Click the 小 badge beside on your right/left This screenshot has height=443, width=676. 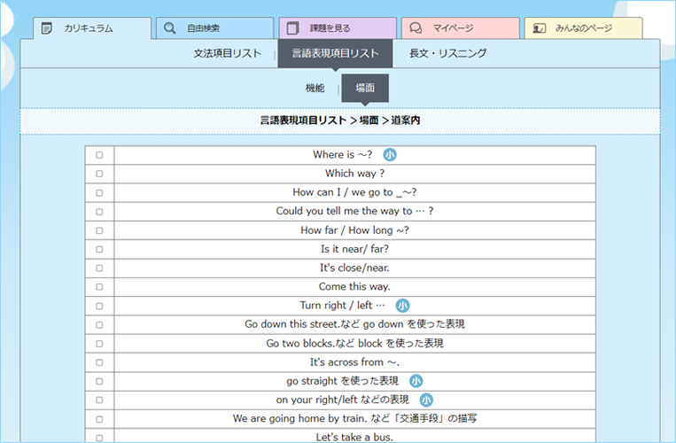click(x=426, y=400)
